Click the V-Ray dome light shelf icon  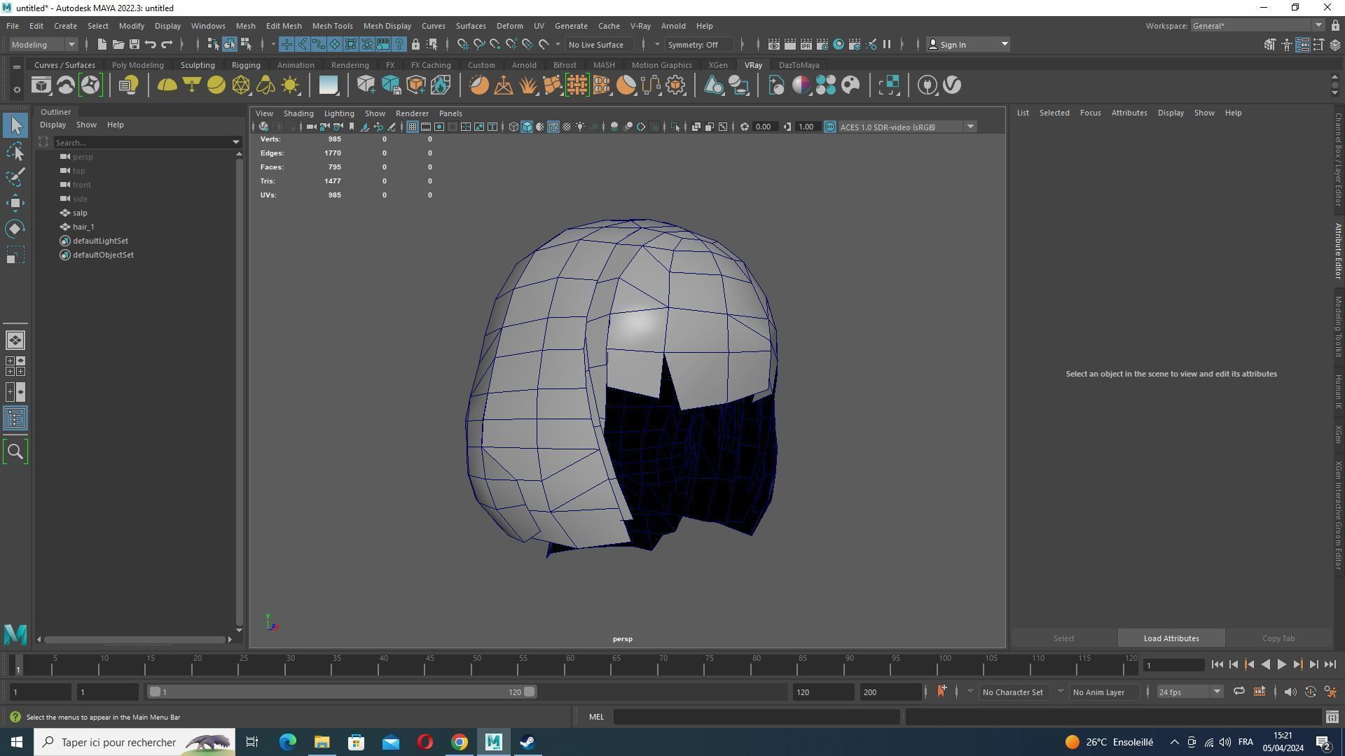pyautogui.click(x=167, y=85)
